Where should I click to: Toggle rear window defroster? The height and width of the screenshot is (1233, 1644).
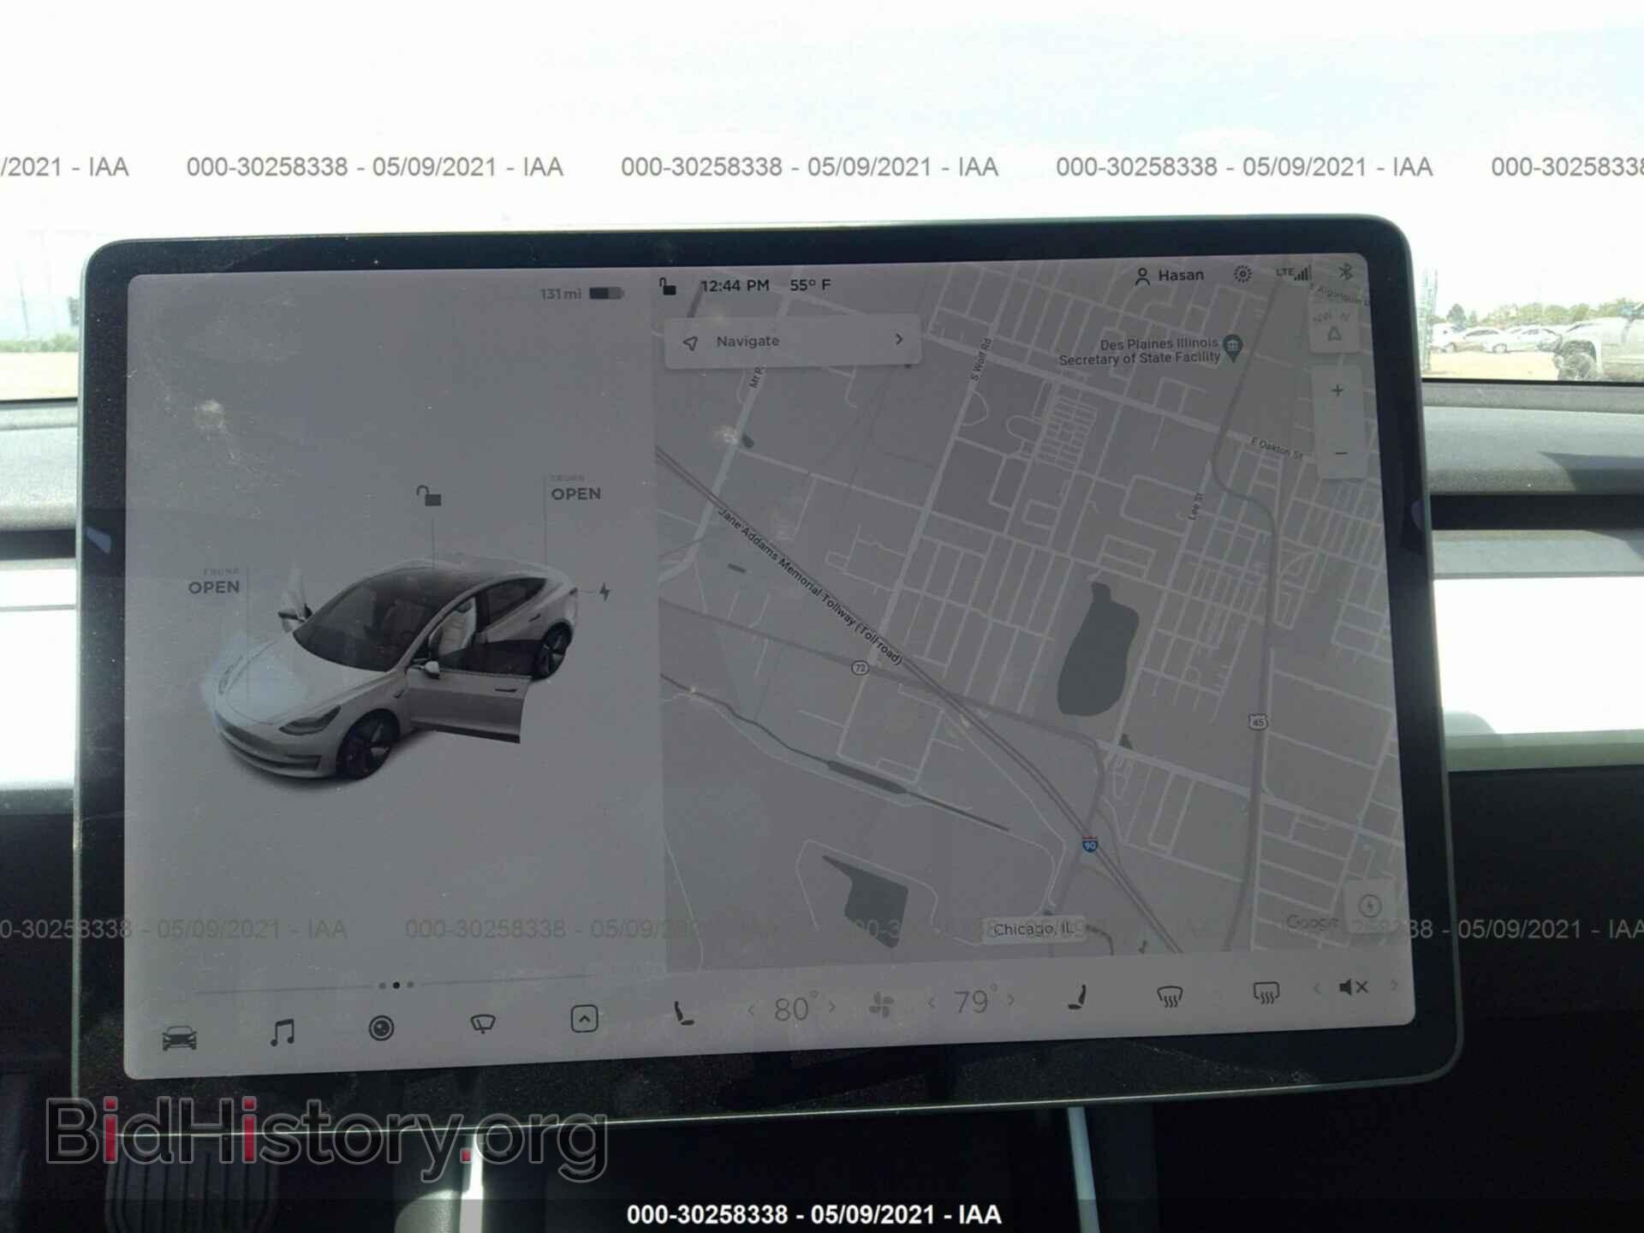(1266, 993)
